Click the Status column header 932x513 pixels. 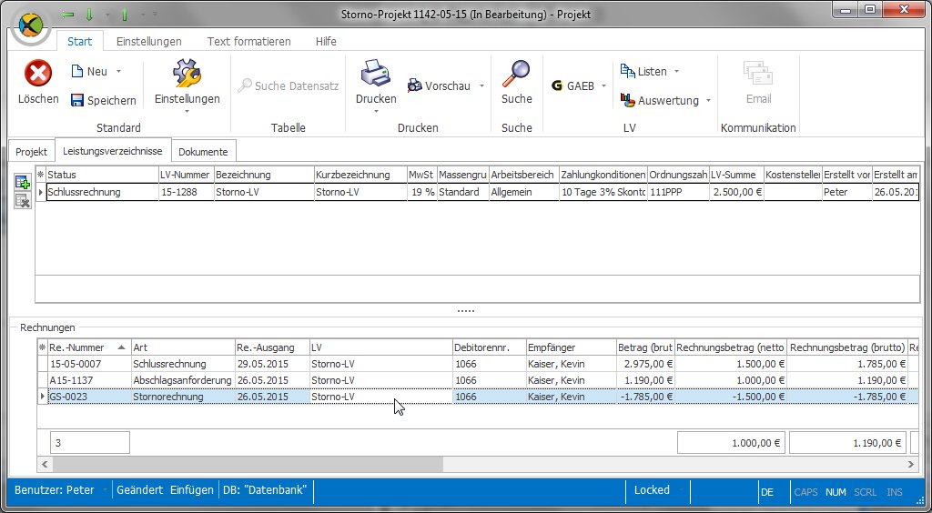[102, 175]
